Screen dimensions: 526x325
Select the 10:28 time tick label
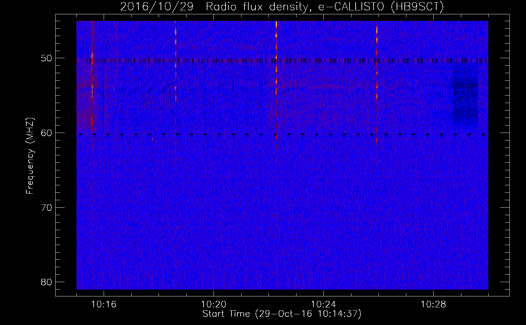(433, 304)
